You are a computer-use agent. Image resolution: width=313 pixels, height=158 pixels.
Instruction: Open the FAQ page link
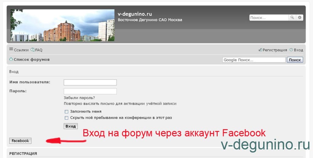click(39, 50)
